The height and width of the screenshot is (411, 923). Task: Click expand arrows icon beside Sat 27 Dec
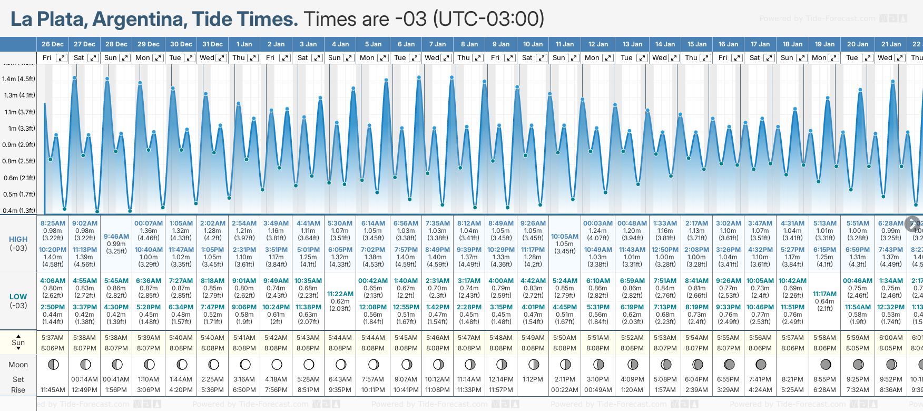tap(93, 58)
